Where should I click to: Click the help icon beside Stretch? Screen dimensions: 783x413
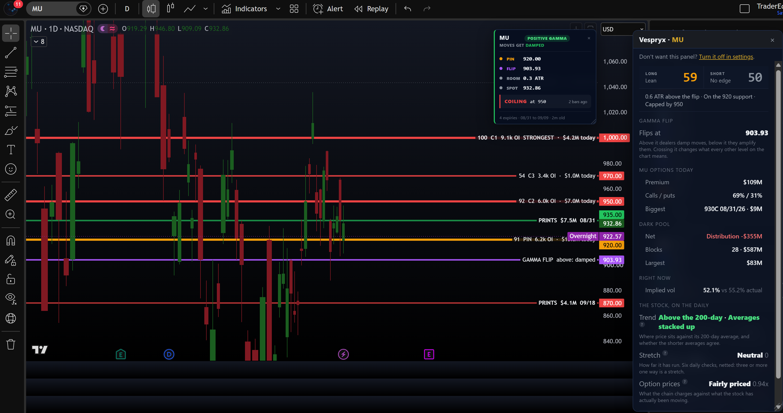pos(665,353)
